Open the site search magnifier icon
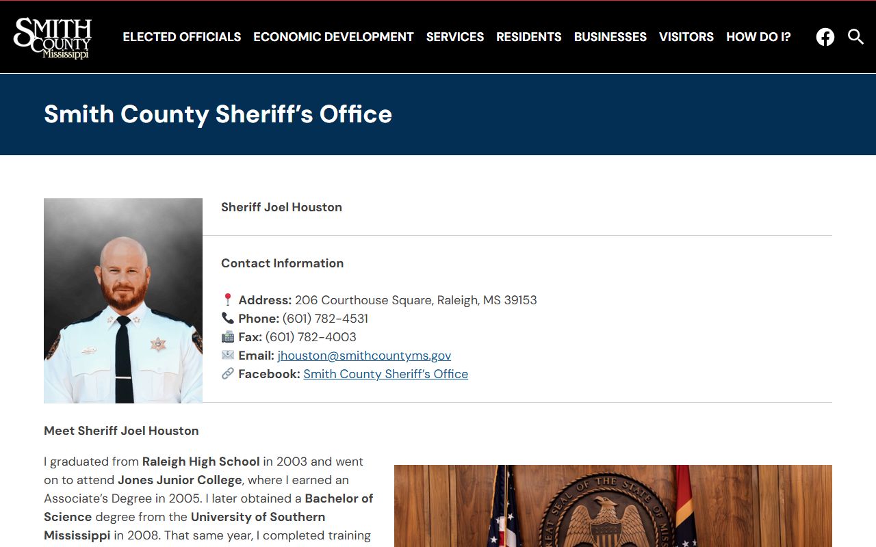Viewport: 876px width, 547px height. (855, 37)
